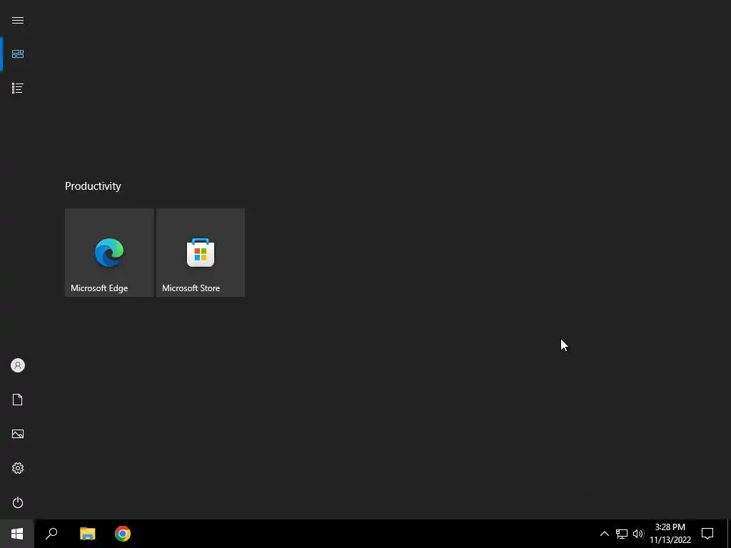Open Settings gear icon
This screenshot has height=548, width=731.
[x=18, y=468]
